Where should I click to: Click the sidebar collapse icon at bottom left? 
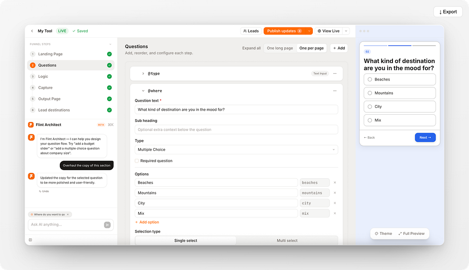click(31, 240)
